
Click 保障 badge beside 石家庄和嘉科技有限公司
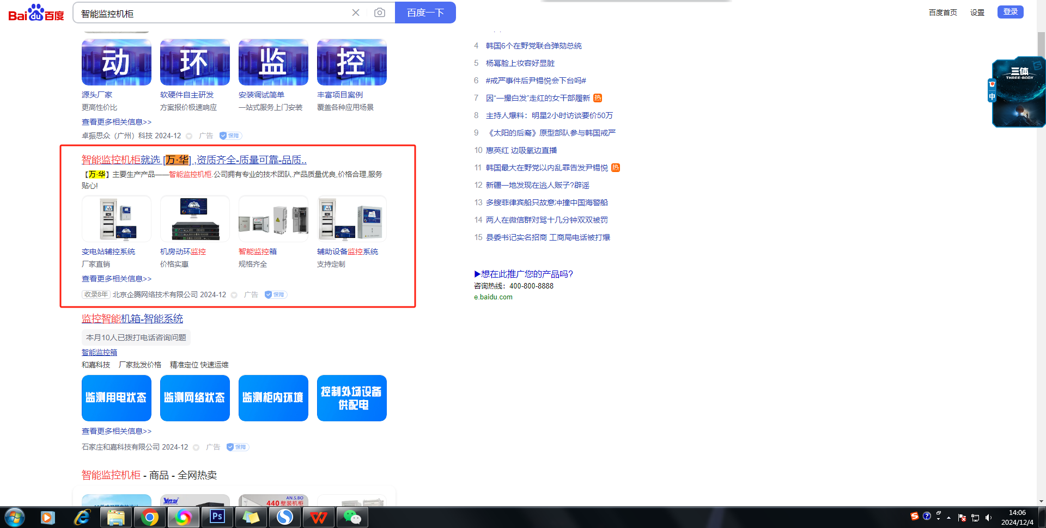[238, 447]
